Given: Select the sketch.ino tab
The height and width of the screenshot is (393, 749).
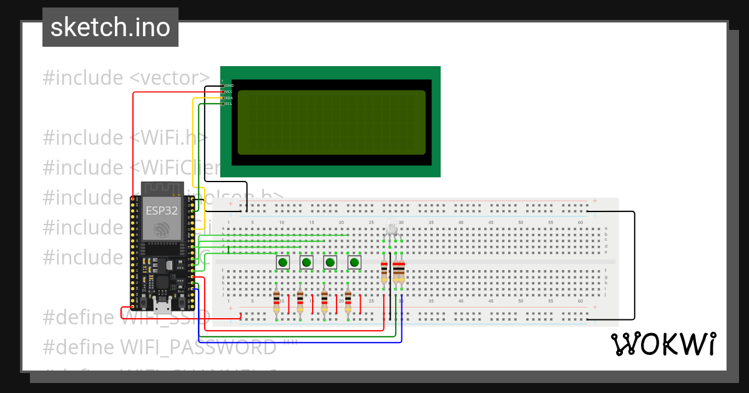Looking at the screenshot, I should point(110,27).
